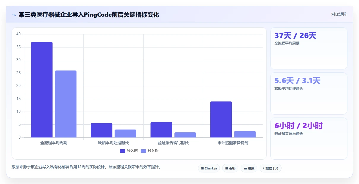
Task: Click the sparkle icon in 数据卡片 tag
Action: click(x=263, y=168)
